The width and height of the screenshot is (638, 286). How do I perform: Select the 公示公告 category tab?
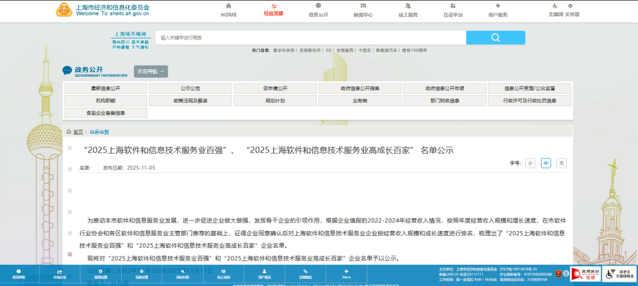point(190,89)
